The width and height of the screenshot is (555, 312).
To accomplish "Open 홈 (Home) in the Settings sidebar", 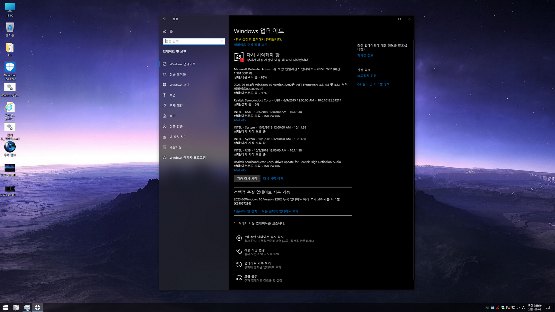I will point(194,31).
